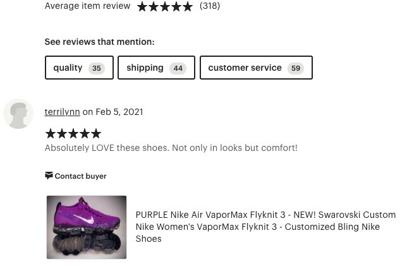Viewport: 407px width, 269px height.
Task: Click the 44 count badge on shipping
Action: coord(178,68)
